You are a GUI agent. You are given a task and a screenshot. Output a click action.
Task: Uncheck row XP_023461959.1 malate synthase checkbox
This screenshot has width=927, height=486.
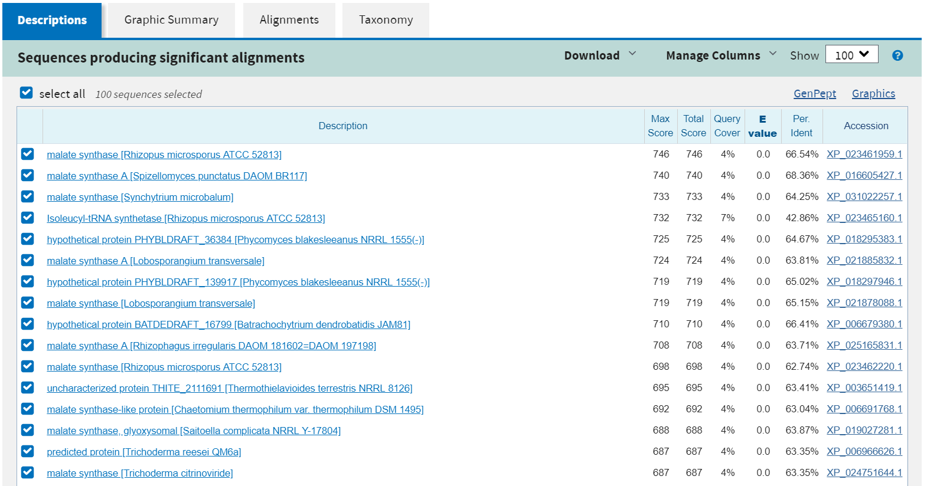point(27,154)
